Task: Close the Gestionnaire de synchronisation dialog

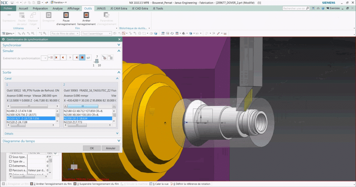Action: pos(119,39)
